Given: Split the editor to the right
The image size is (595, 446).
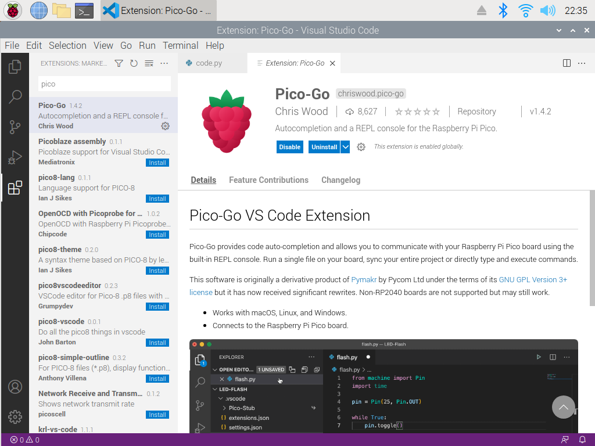Looking at the screenshot, I should (x=567, y=63).
